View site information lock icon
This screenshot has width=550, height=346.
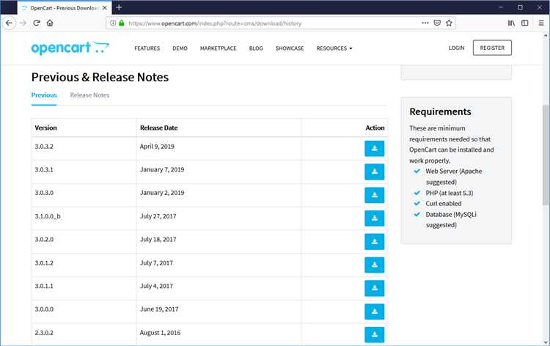click(121, 23)
